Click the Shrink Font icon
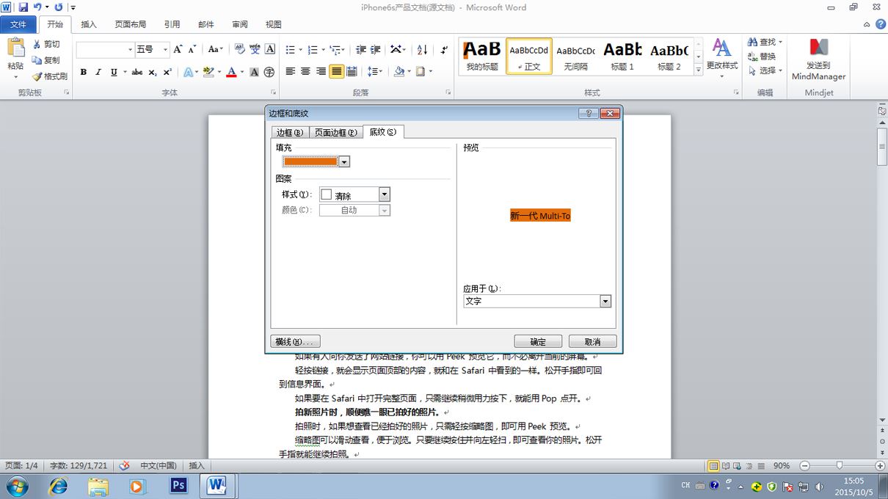888x499 pixels. (x=192, y=49)
